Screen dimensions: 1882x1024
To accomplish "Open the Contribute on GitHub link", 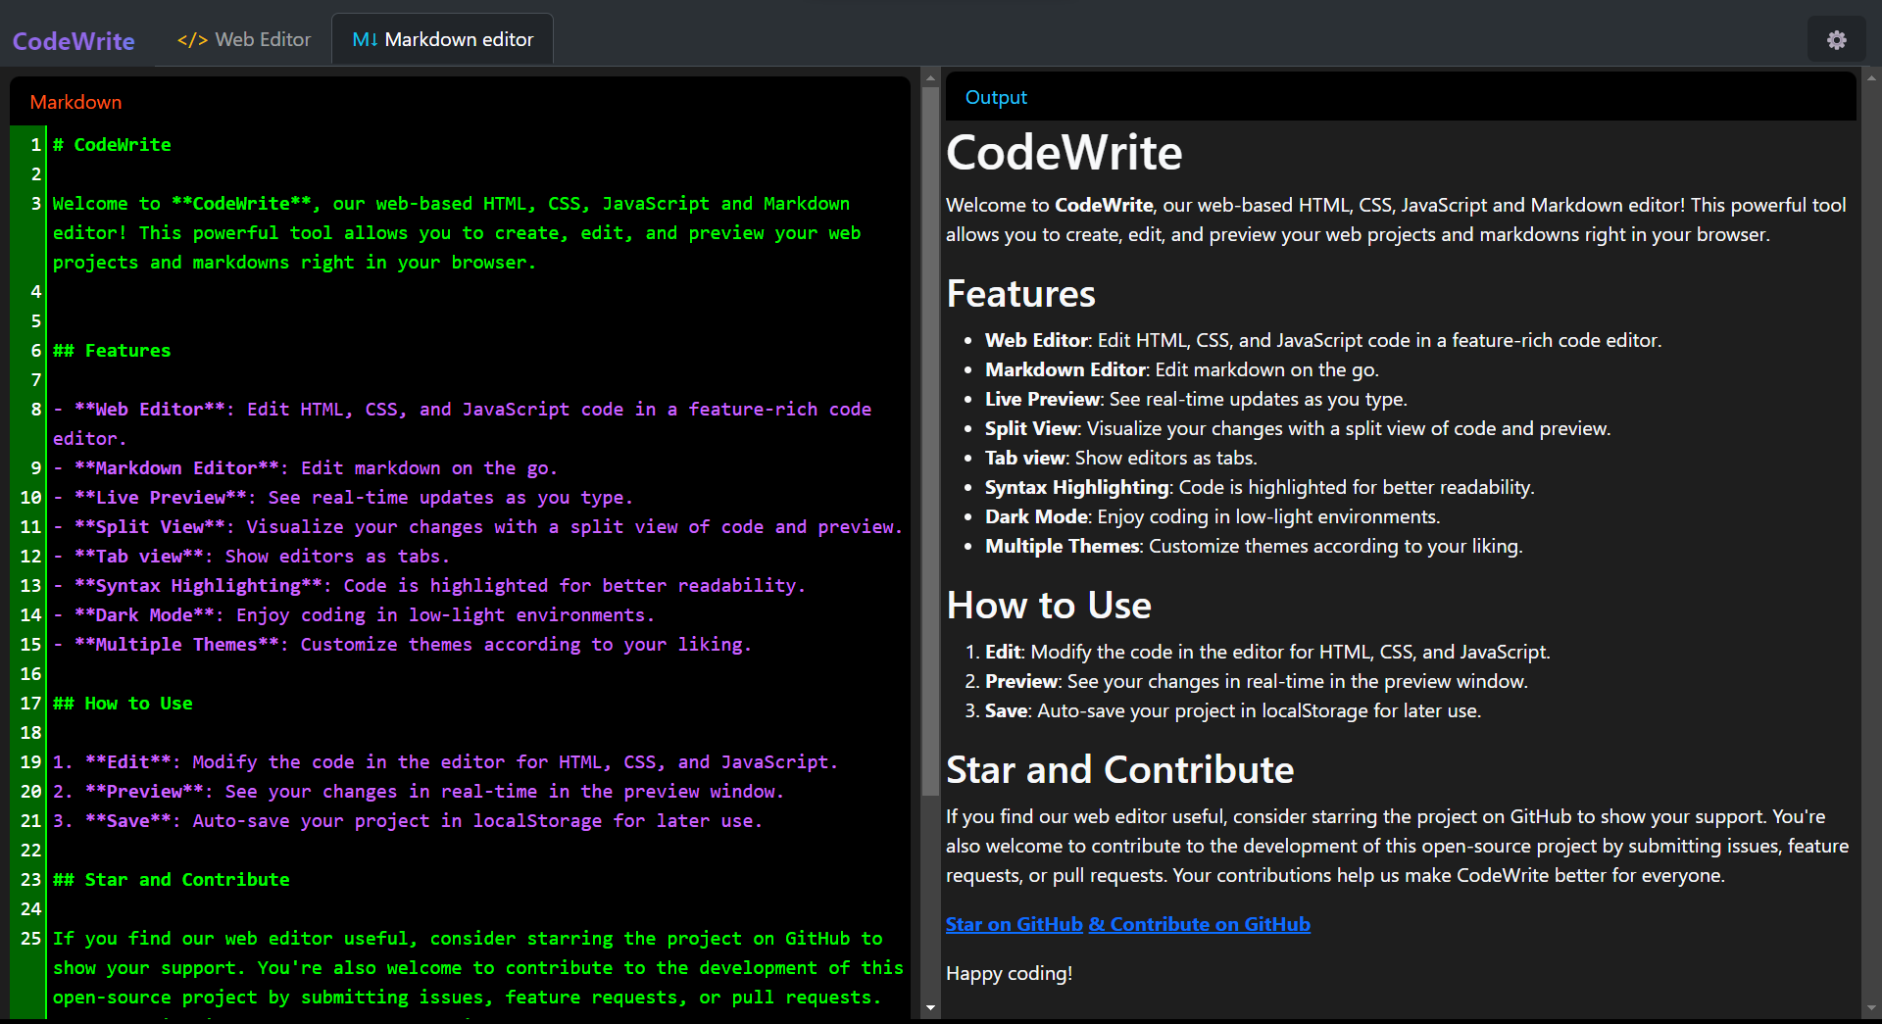I will point(1199,924).
